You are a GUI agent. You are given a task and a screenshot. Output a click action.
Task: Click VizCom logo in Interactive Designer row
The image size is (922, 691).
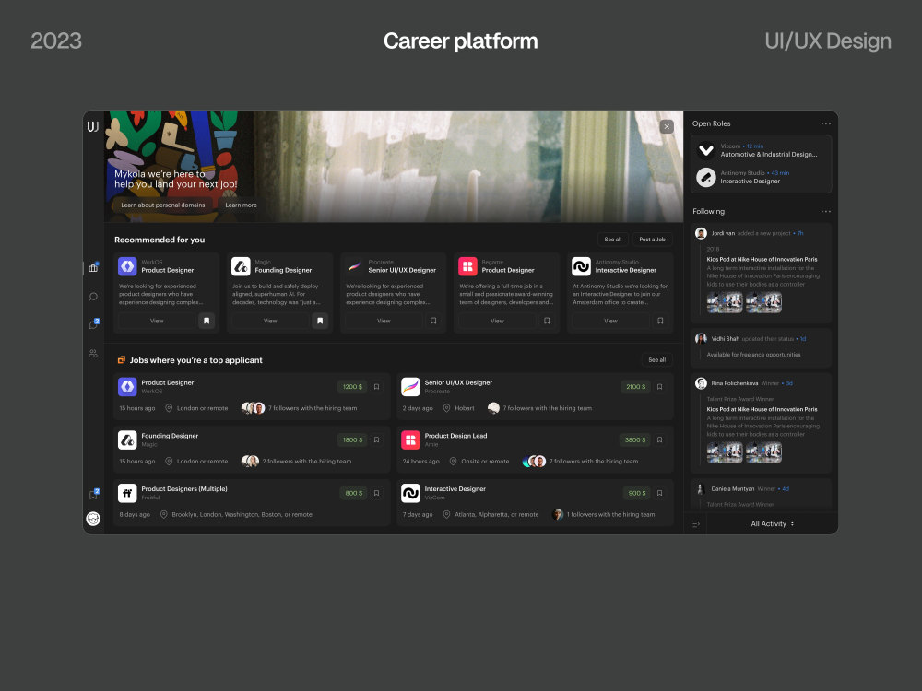pyautogui.click(x=410, y=493)
